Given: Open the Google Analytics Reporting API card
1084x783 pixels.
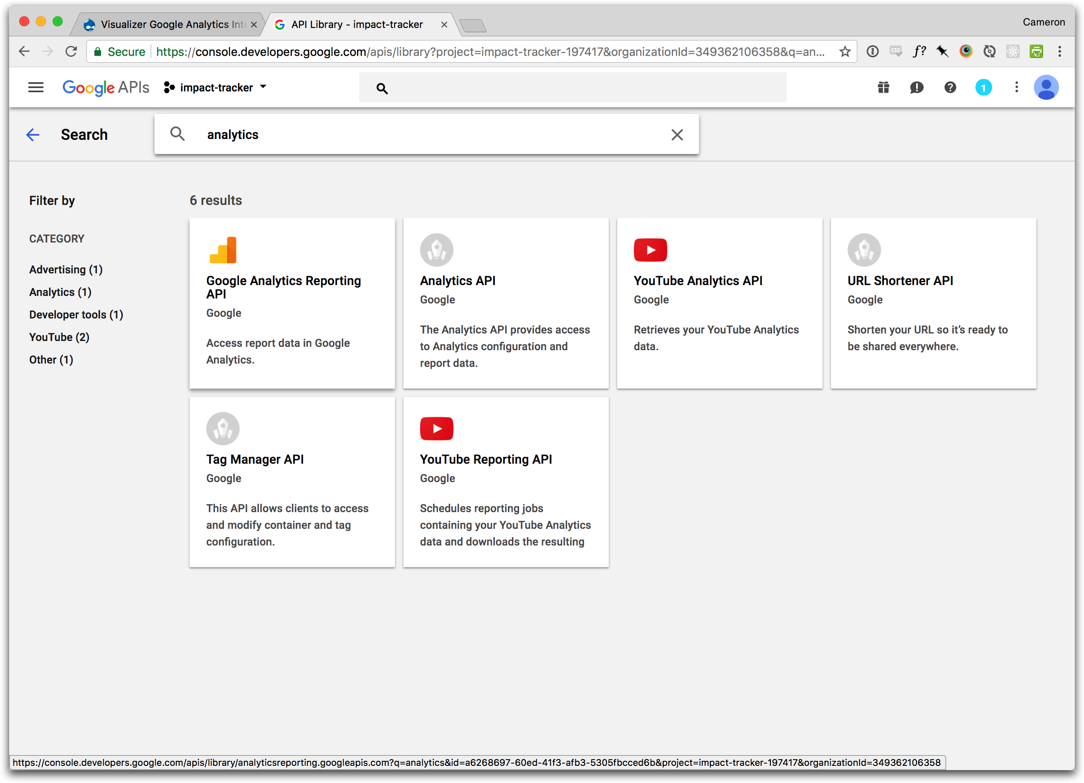Looking at the screenshot, I should [292, 303].
